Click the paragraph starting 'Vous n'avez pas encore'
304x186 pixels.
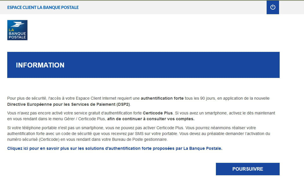(141, 116)
